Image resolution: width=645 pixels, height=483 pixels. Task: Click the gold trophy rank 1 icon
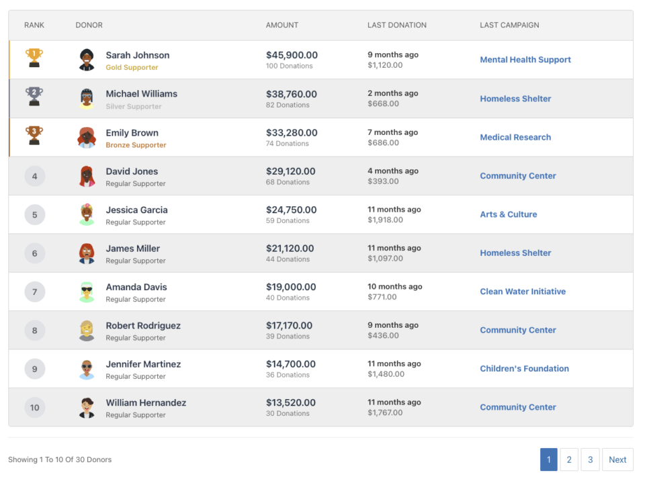34,58
